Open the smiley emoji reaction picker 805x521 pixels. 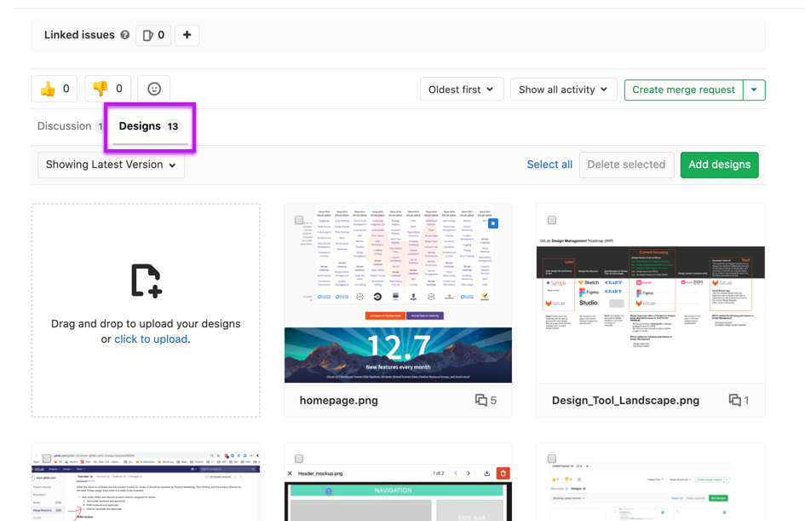(152, 88)
